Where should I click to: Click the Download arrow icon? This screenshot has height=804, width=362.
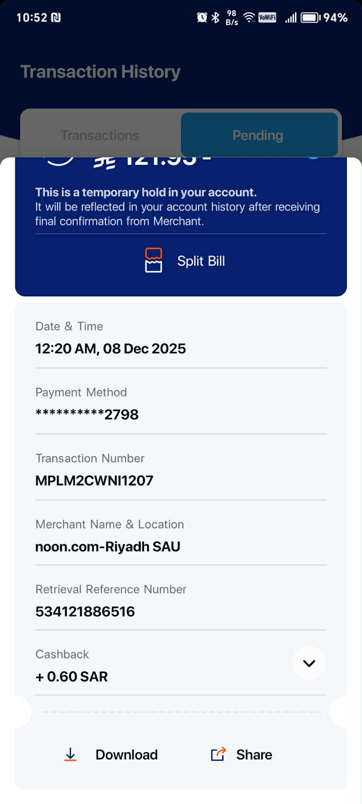click(x=70, y=754)
